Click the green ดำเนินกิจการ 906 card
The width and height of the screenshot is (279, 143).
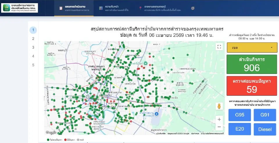click(252, 64)
